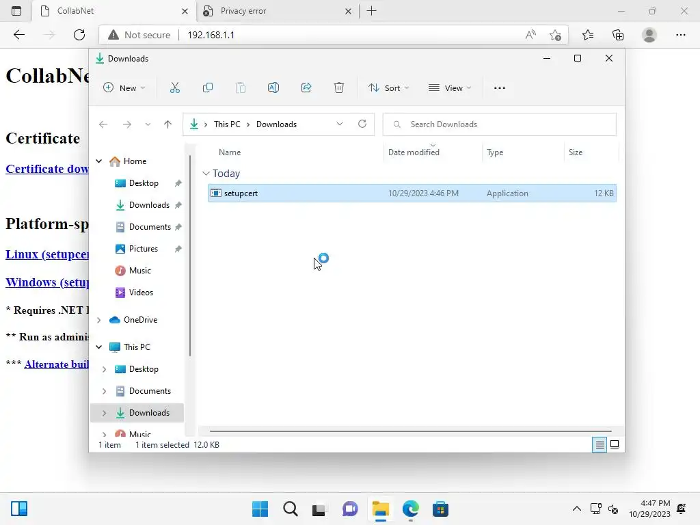This screenshot has width=700, height=525.
Task: Open pinned Desktop under Home
Action: [144, 183]
